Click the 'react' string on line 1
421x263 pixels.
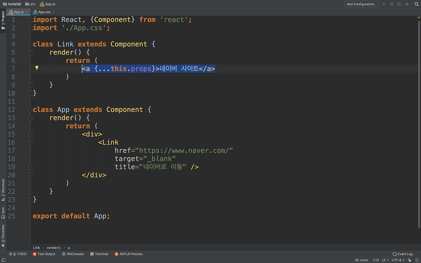[x=174, y=20]
